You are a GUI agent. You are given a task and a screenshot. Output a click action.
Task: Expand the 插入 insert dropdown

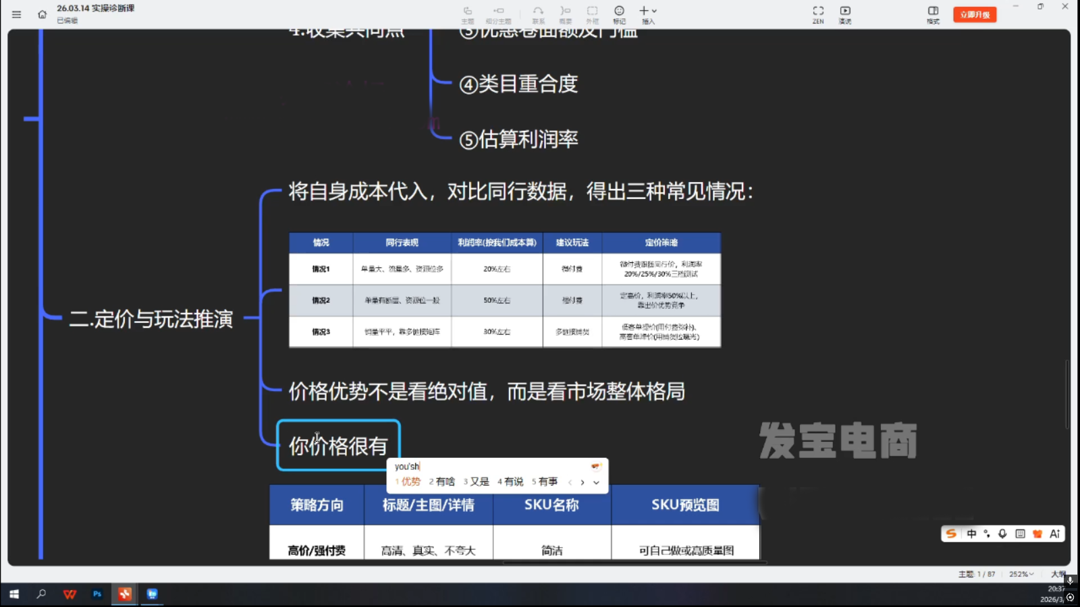(x=648, y=14)
